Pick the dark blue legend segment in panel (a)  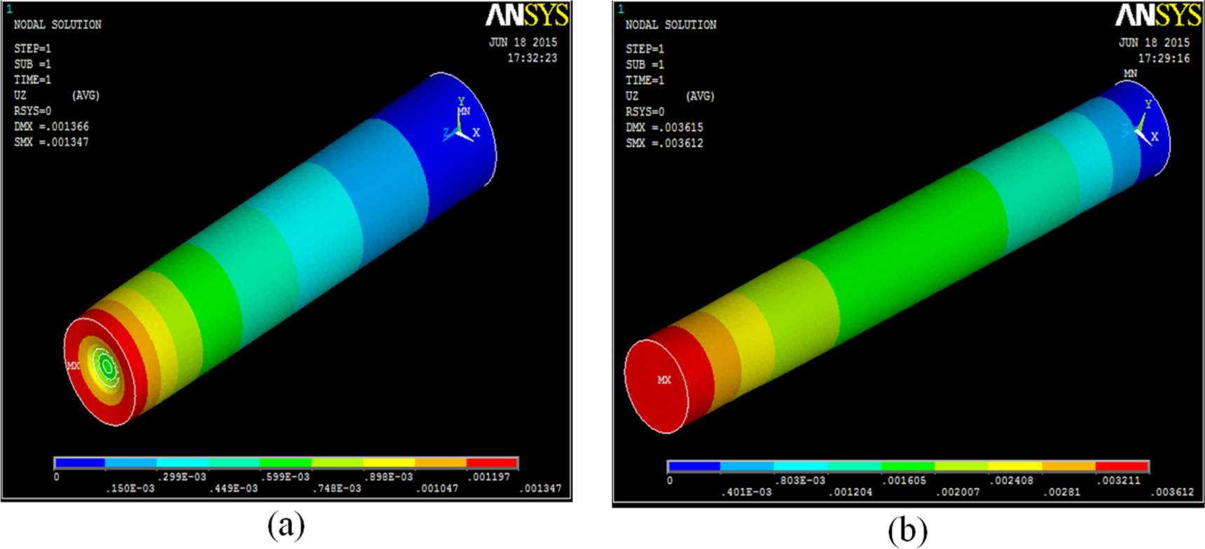[x=80, y=463]
